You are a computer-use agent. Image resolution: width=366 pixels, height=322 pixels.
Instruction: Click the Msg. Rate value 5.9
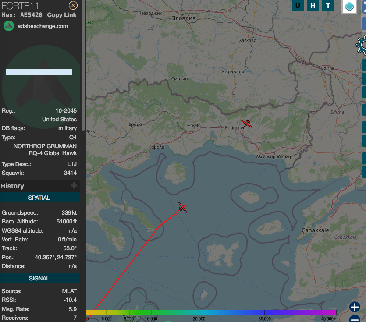tap(73, 309)
